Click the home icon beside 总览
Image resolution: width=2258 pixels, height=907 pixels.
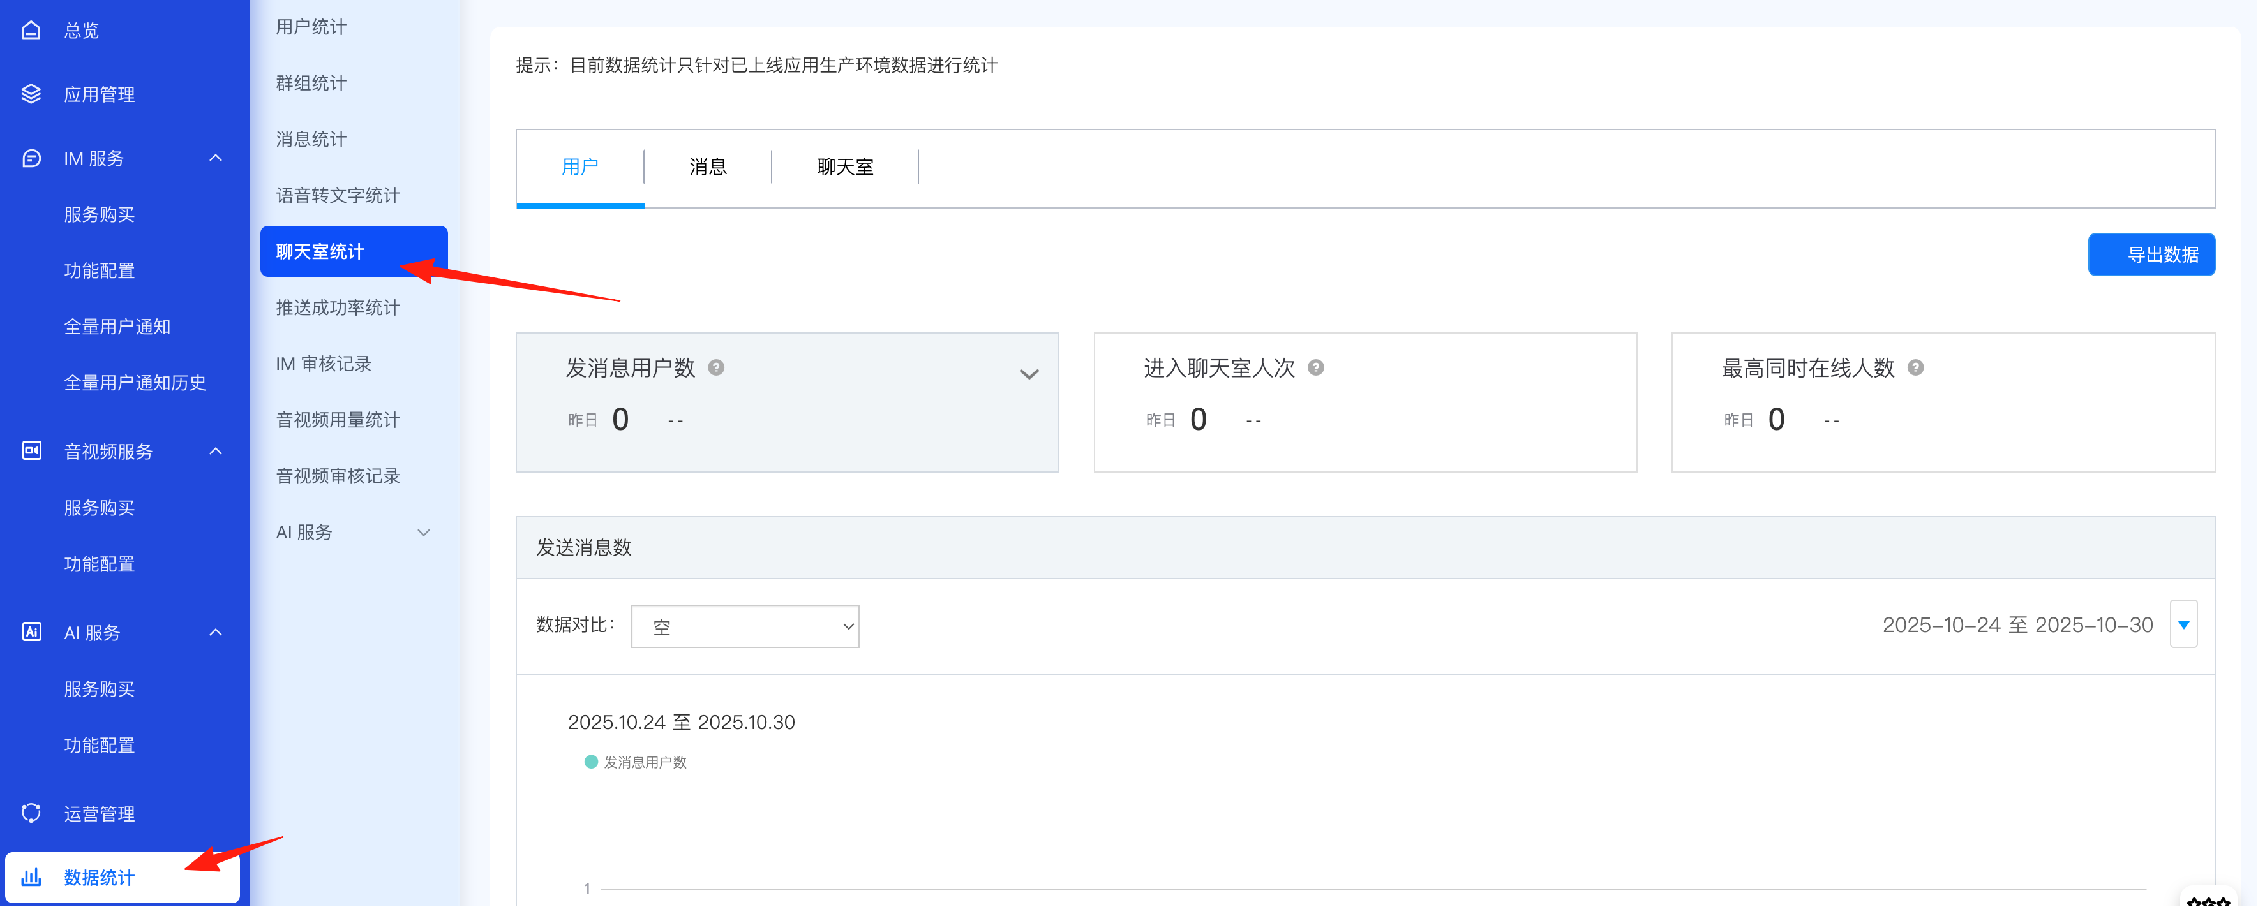tap(31, 31)
